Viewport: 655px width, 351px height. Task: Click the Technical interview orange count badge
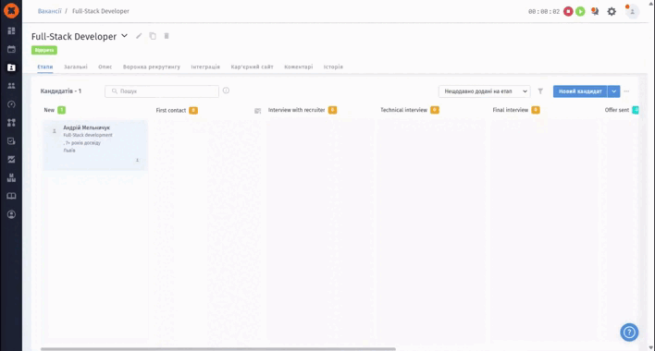coord(435,110)
